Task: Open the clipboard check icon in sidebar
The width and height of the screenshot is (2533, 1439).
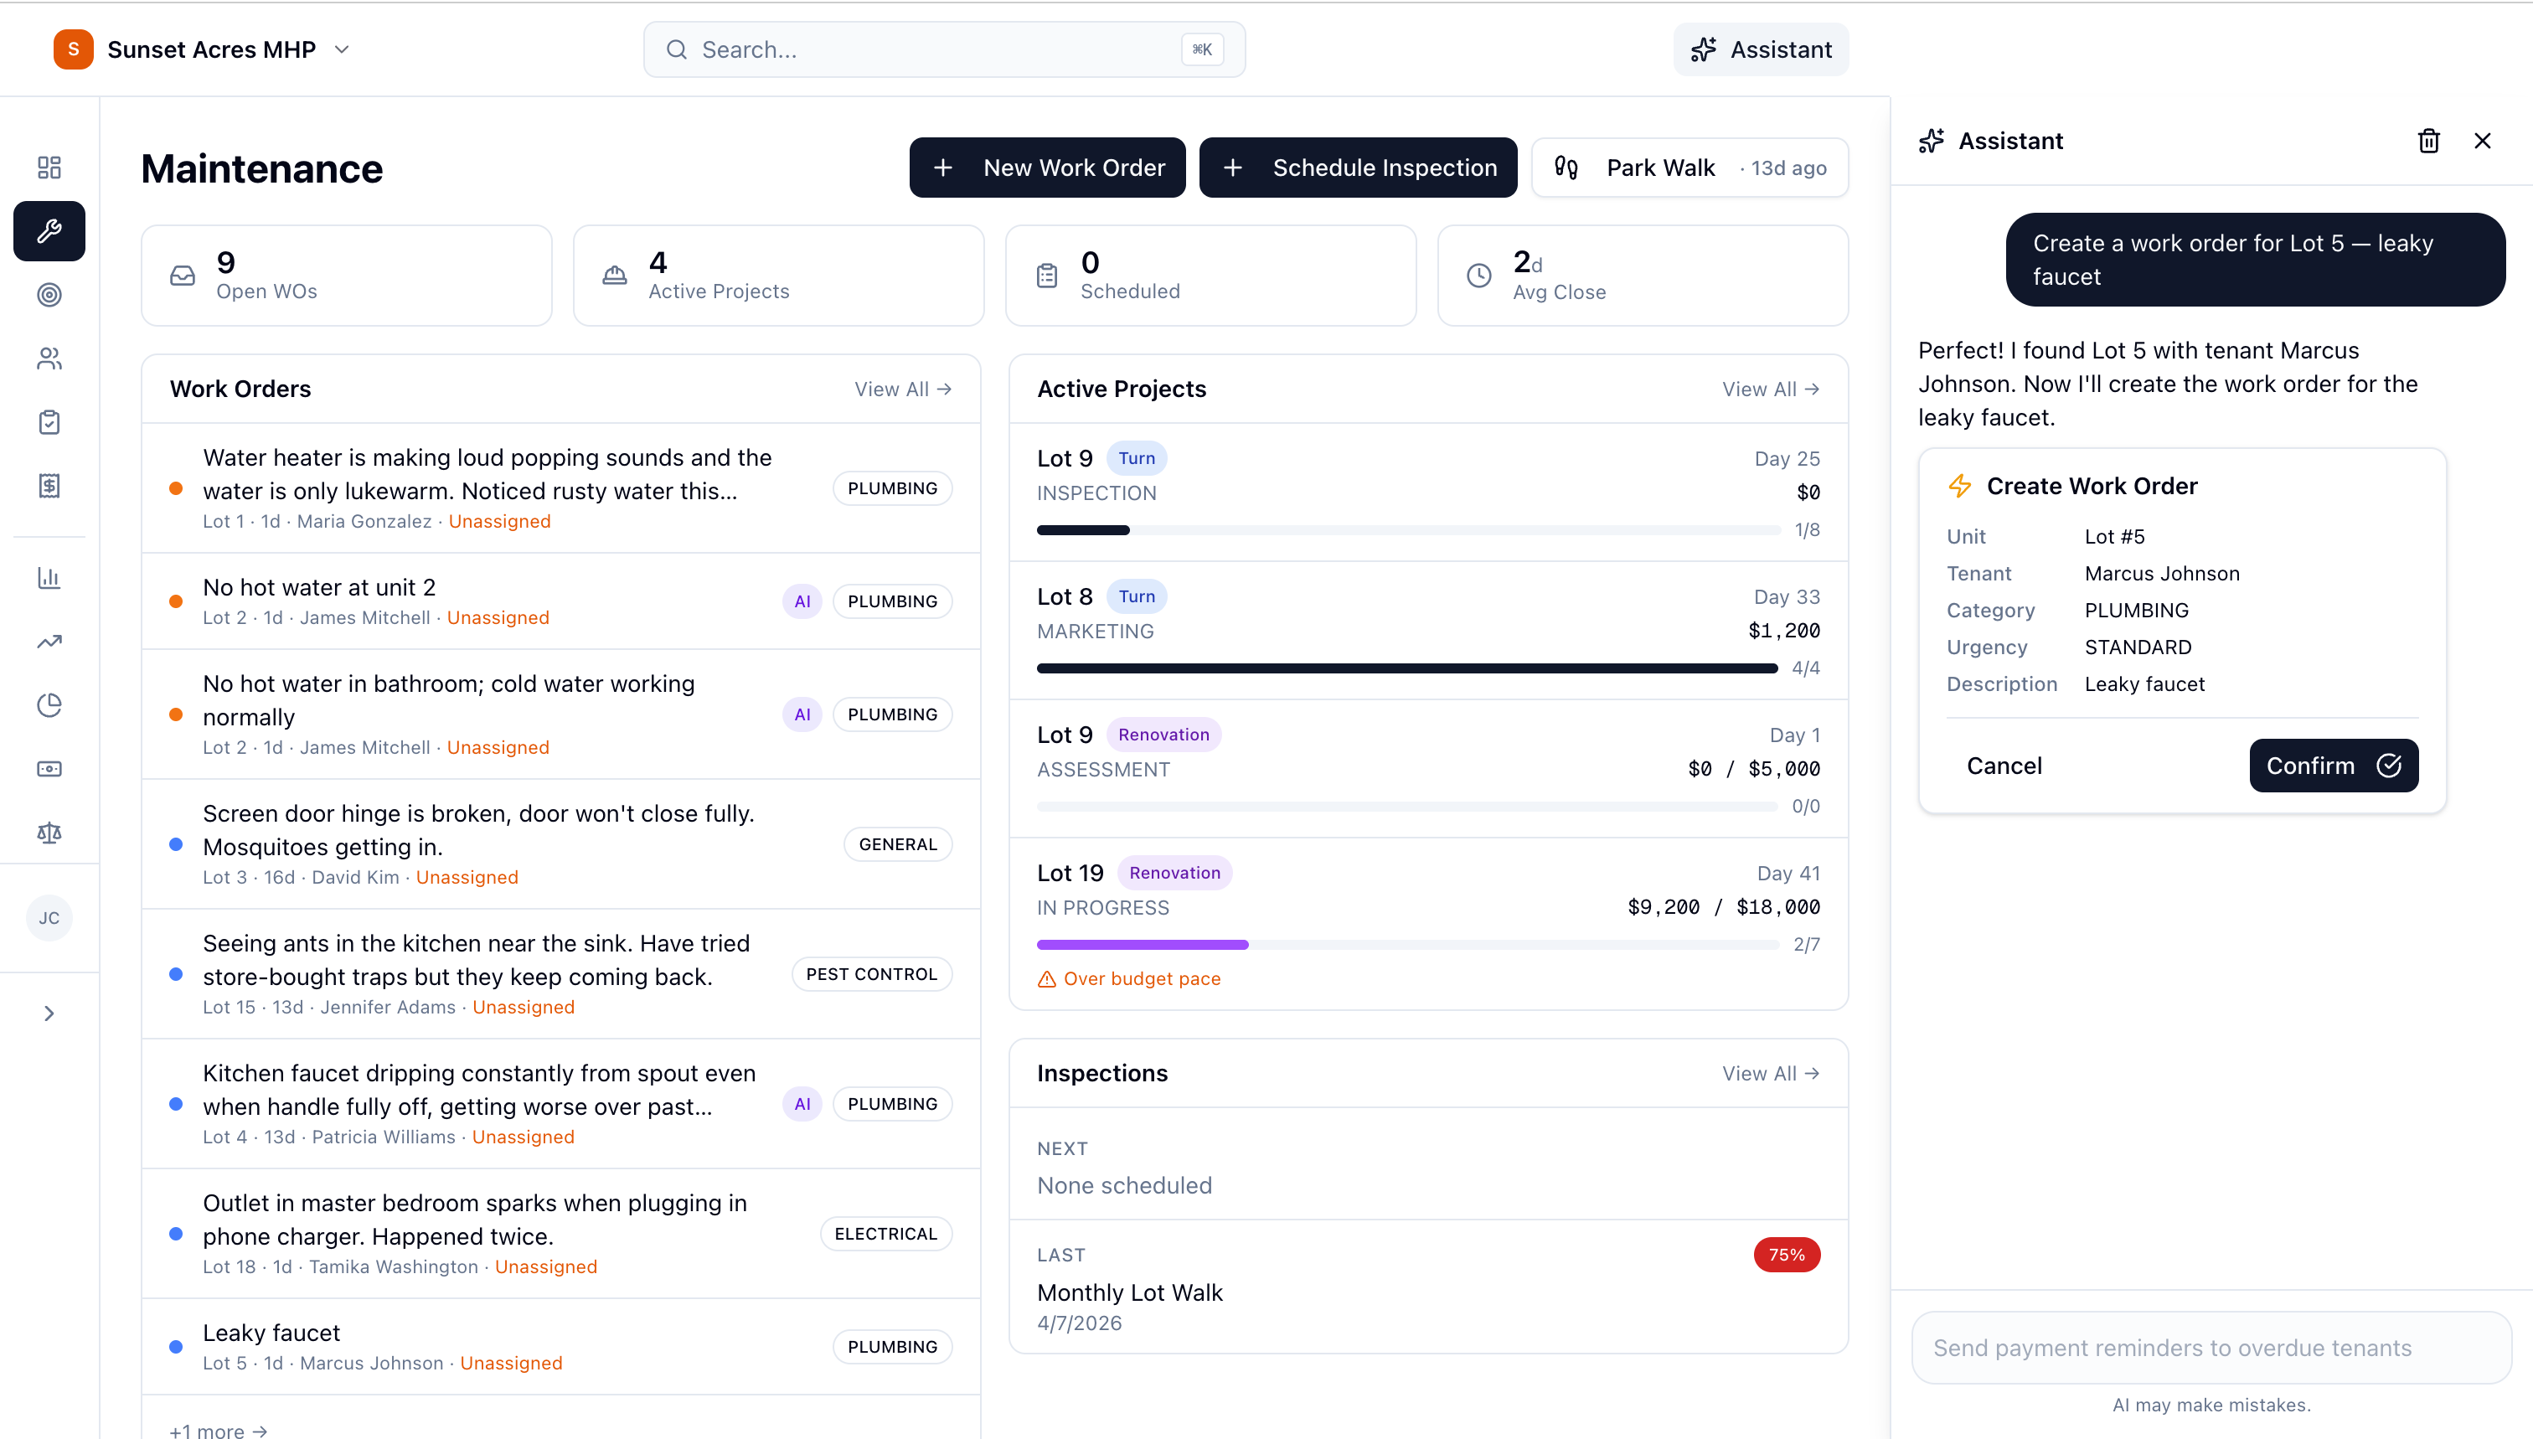Action: tap(49, 423)
